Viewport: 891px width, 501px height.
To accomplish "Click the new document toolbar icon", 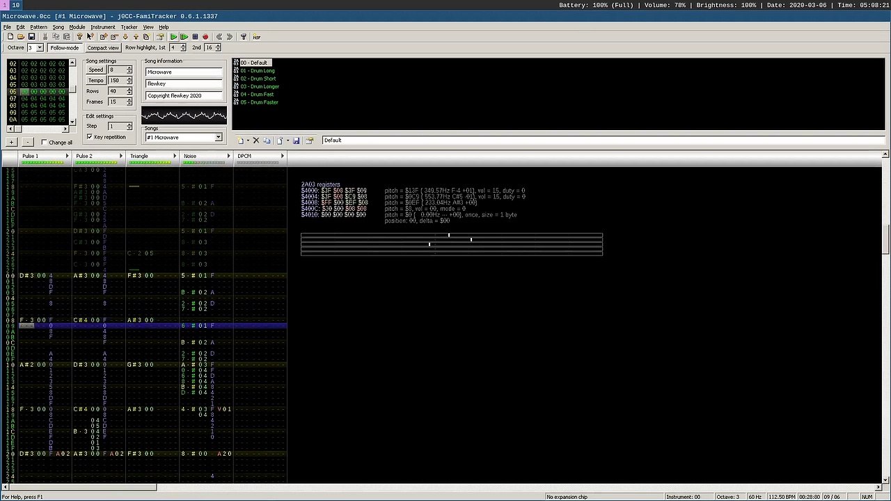I will [10, 37].
